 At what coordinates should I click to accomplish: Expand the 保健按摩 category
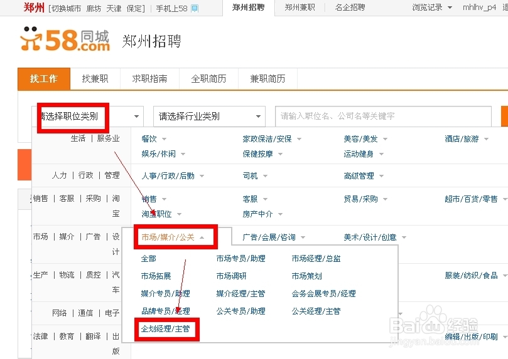tap(262, 153)
